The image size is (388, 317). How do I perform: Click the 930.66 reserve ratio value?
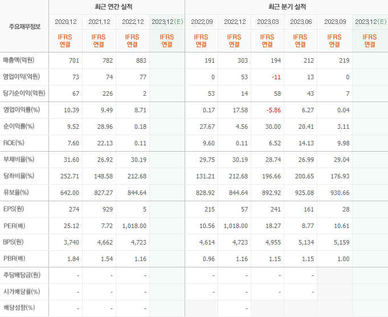340,193
